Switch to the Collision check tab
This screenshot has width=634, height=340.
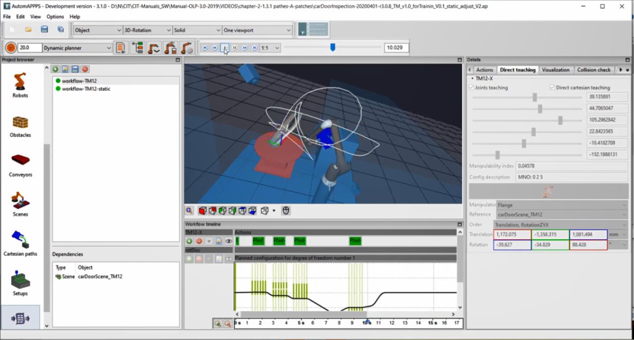click(x=593, y=70)
